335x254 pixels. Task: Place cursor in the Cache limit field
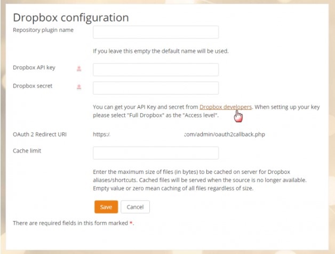pyautogui.click(x=156, y=153)
